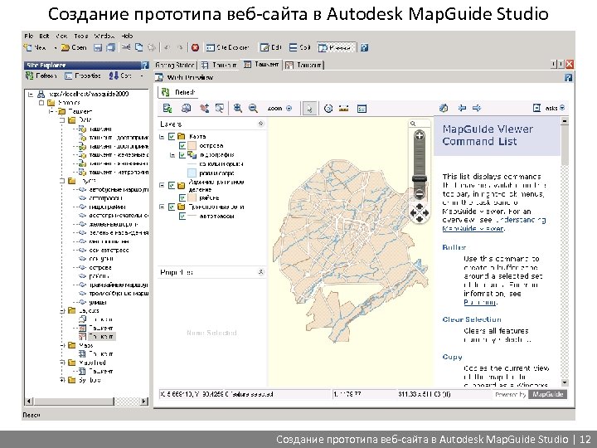This screenshot has height=448, width=597.
Task: Click the help question icon in main toolbar
Action: point(364,47)
